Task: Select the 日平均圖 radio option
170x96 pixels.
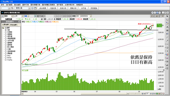Action: pyautogui.click(x=6, y=40)
